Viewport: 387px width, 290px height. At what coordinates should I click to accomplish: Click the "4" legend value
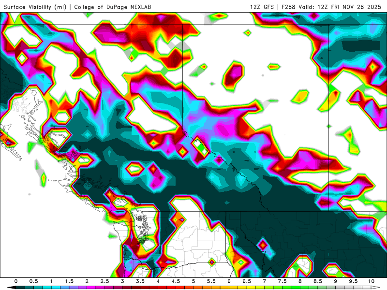point(158,281)
